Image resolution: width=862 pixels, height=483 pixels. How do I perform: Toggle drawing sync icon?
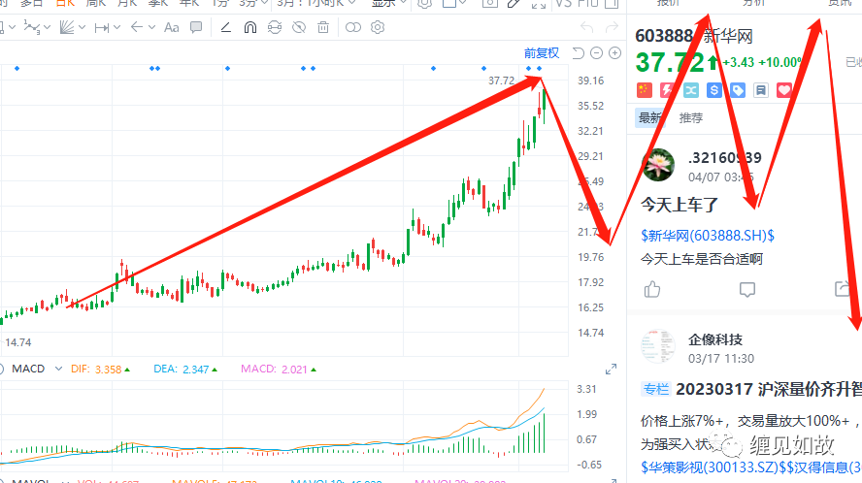coord(275,27)
